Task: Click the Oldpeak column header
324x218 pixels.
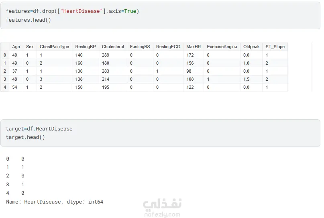Action: click(251, 47)
